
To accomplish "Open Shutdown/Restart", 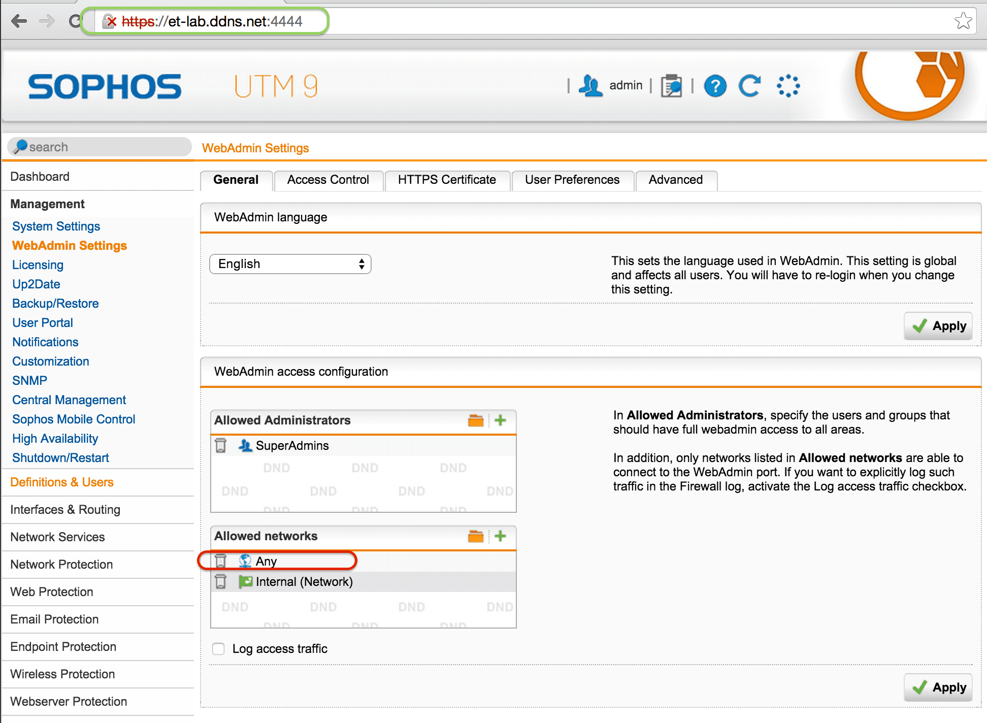I will [x=60, y=457].
